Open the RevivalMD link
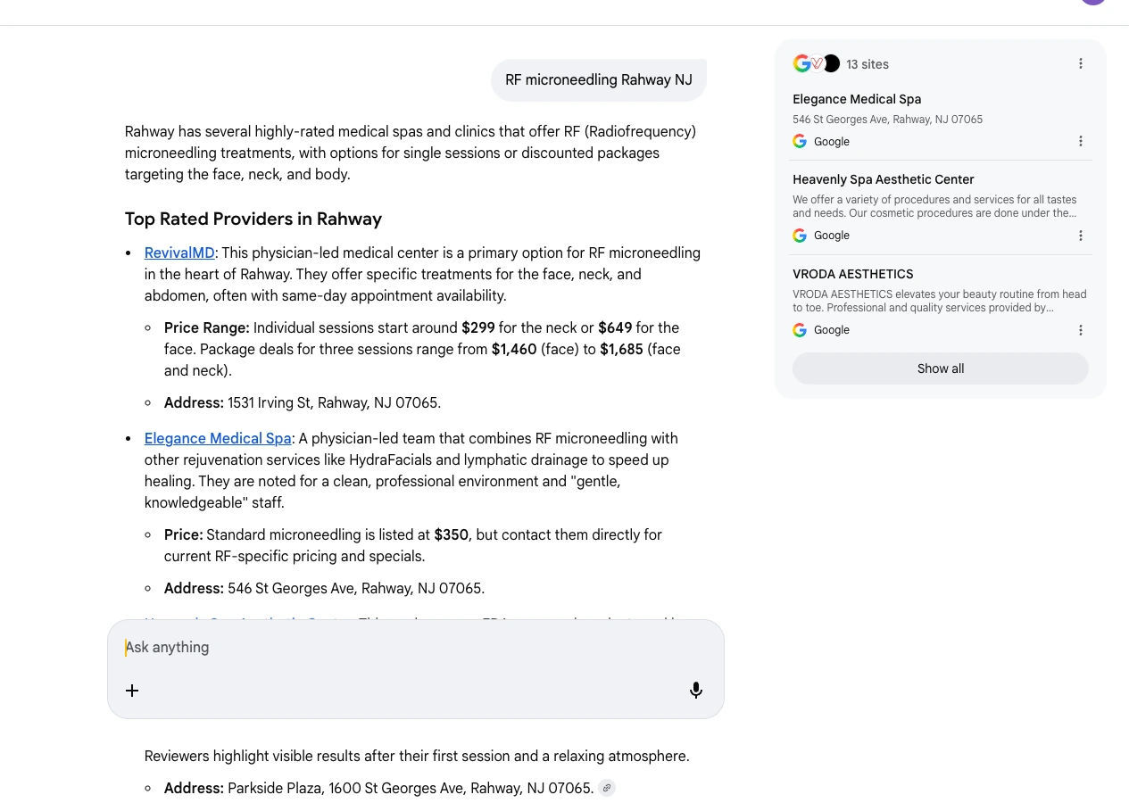1129x803 pixels. pyautogui.click(x=179, y=252)
